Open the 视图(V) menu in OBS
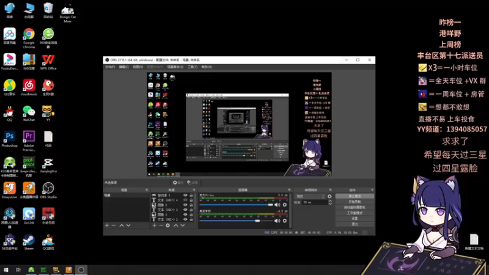489x275 pixels. point(138,67)
